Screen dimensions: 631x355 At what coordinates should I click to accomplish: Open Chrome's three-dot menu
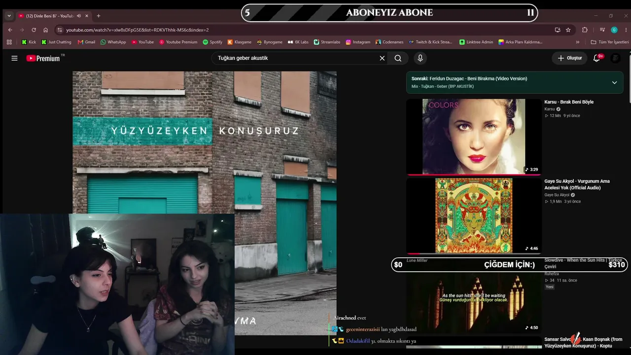625,30
